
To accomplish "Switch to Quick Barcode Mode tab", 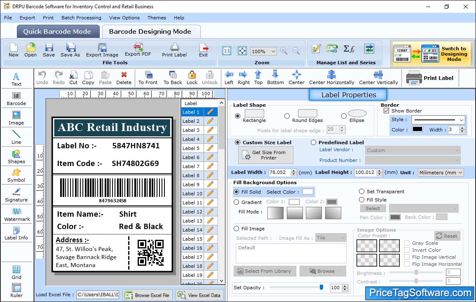I will click(x=58, y=32).
